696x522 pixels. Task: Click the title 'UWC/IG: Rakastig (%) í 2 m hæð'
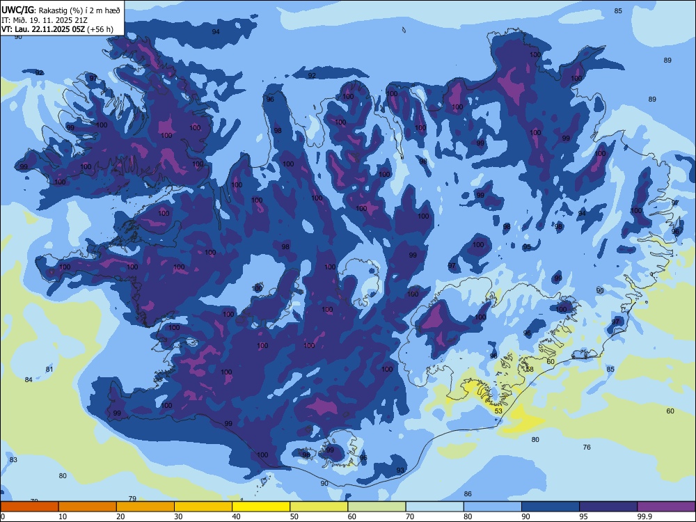coord(61,10)
